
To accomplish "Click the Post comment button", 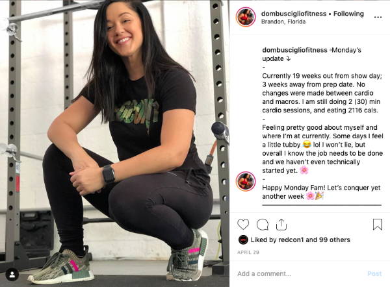I will click(374, 273).
